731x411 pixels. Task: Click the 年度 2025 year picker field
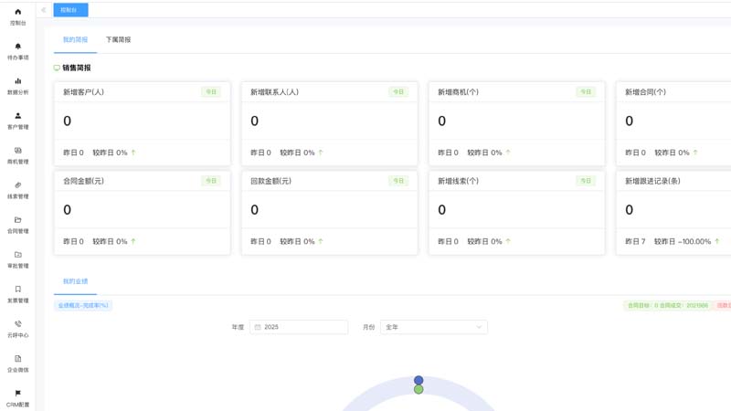(x=299, y=327)
